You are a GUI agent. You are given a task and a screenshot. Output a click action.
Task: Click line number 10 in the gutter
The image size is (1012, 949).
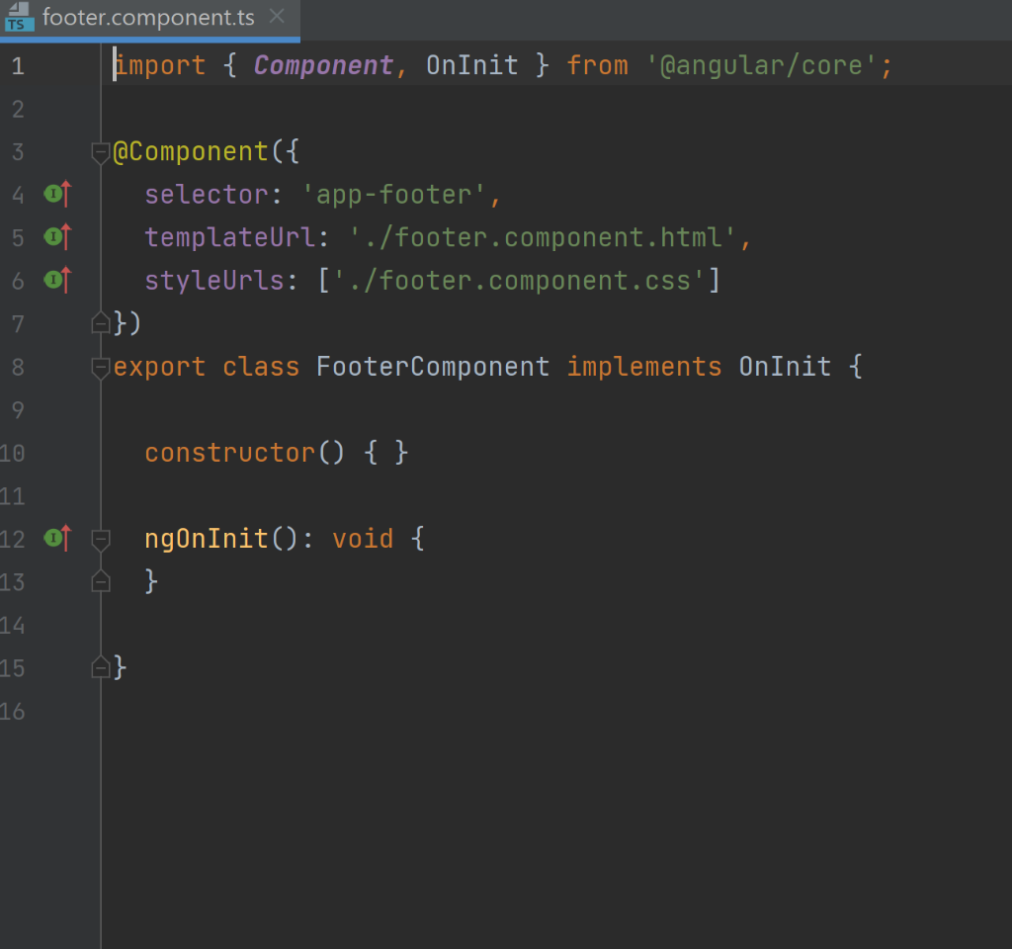(x=12, y=453)
